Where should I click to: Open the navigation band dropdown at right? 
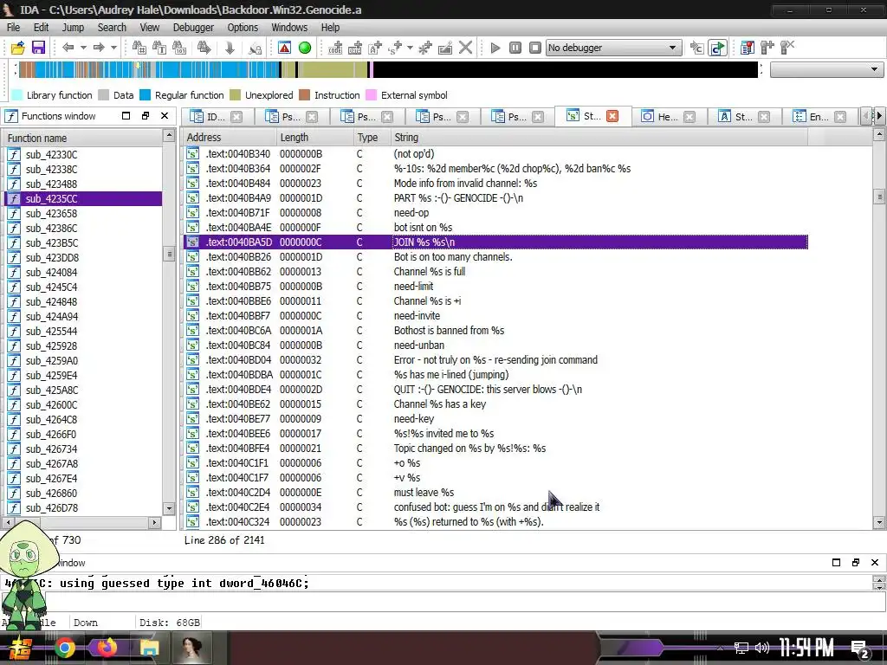click(826, 69)
